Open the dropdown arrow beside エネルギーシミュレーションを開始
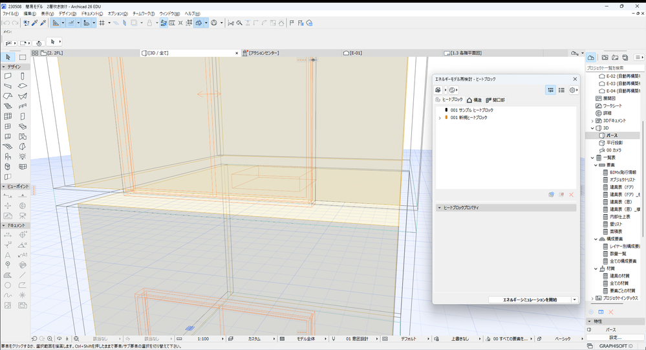The image size is (646, 350). tap(574, 300)
